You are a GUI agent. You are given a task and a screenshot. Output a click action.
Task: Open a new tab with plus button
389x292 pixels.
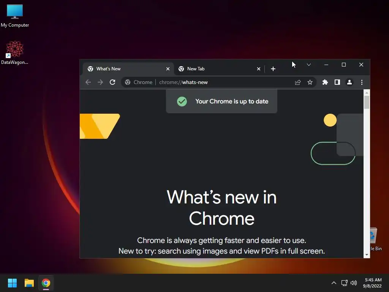[x=273, y=69]
